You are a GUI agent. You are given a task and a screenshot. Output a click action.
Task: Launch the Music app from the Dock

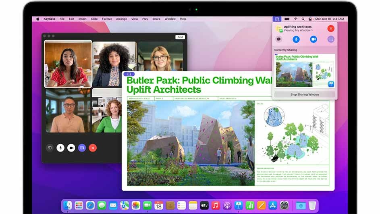[x=216, y=205]
